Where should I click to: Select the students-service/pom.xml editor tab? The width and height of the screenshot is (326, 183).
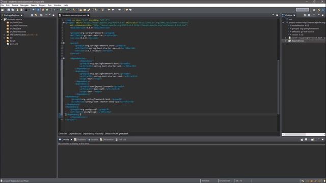coord(74,15)
